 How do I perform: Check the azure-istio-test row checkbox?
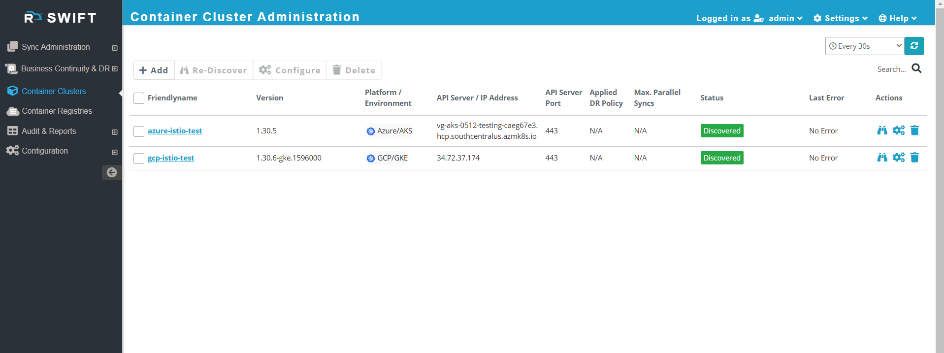pyautogui.click(x=139, y=131)
